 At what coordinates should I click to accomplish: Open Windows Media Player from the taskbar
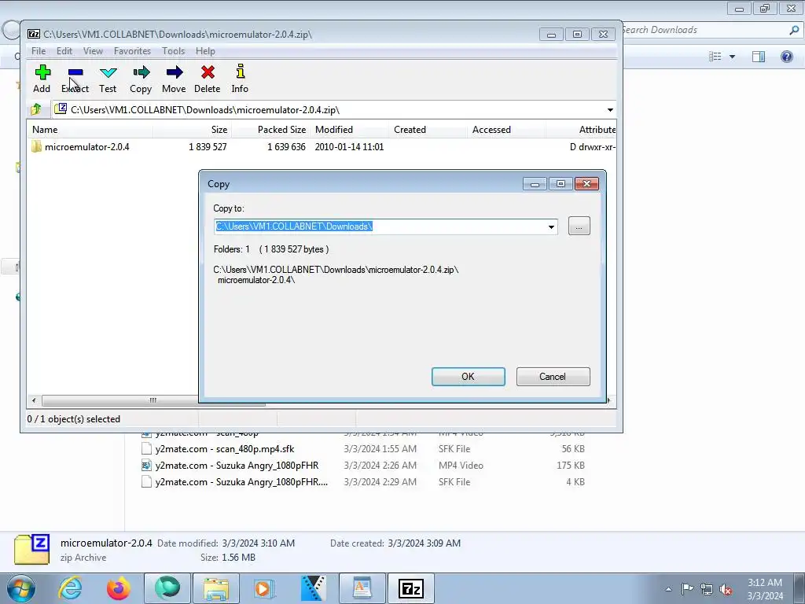[x=264, y=588]
